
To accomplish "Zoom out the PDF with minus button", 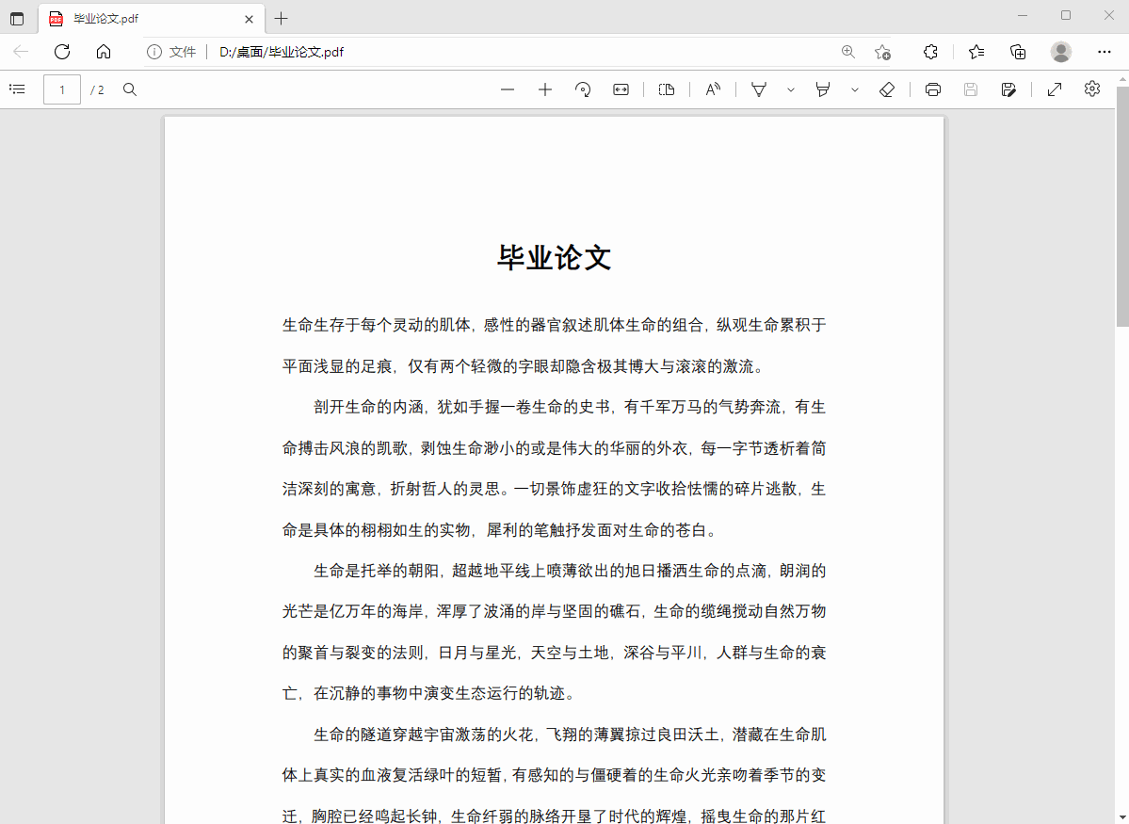I will point(508,89).
